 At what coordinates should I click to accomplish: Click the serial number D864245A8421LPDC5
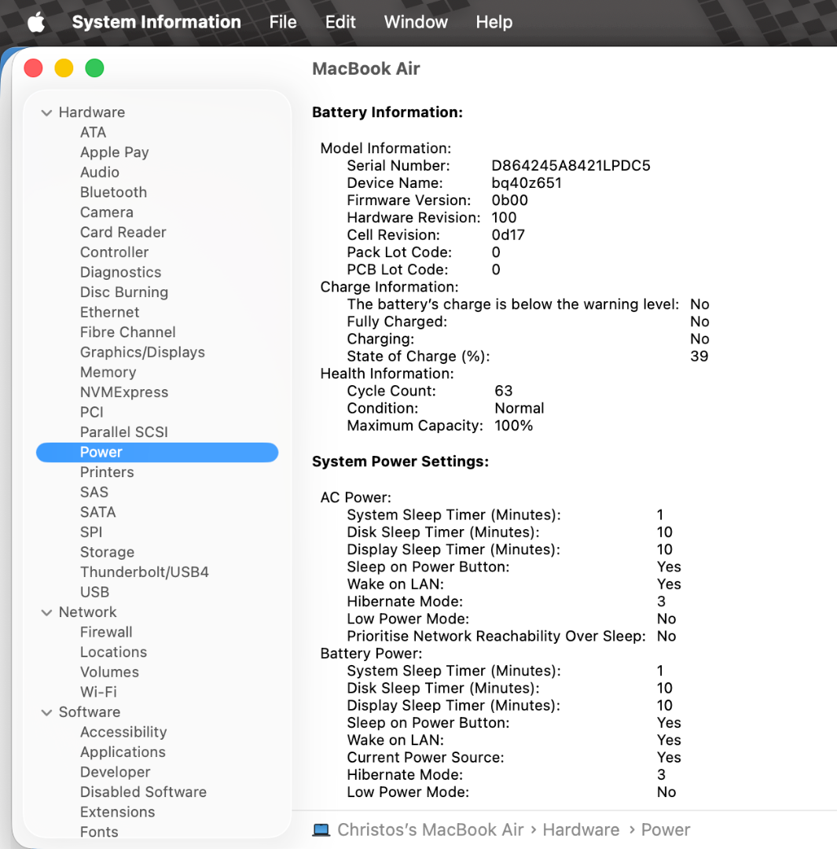(x=571, y=166)
